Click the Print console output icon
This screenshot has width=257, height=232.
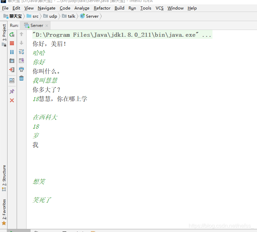[21, 69]
